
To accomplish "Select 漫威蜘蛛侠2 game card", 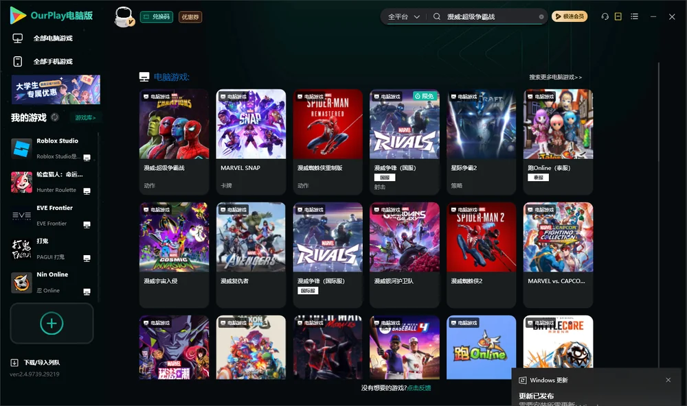I will click(x=481, y=254).
